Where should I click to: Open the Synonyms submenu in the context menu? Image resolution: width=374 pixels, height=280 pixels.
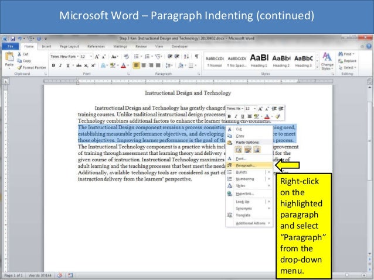tap(249, 209)
